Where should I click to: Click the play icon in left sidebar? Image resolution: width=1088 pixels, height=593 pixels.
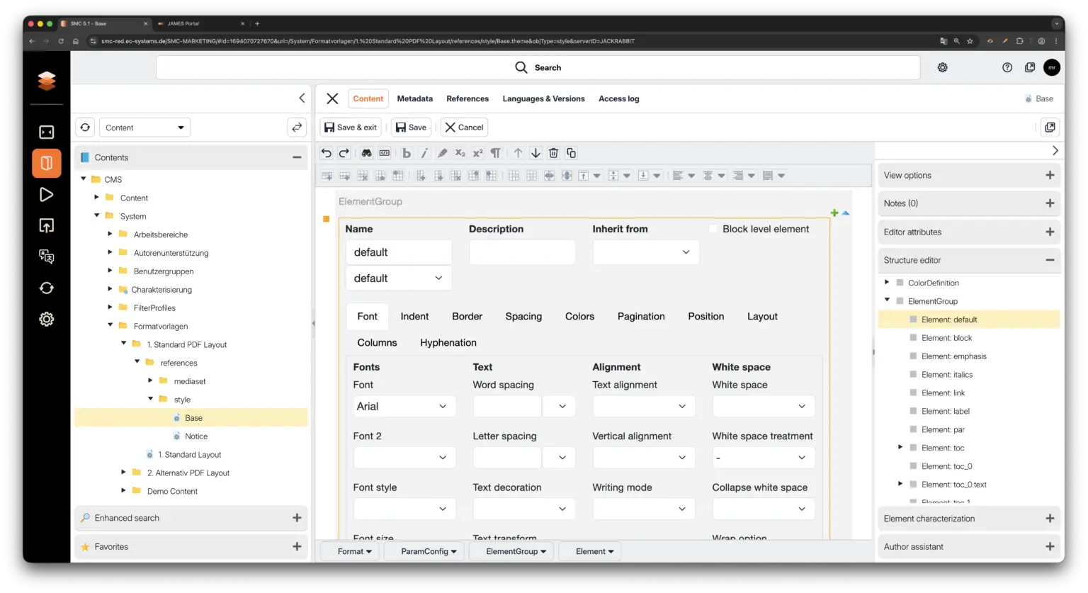(46, 195)
